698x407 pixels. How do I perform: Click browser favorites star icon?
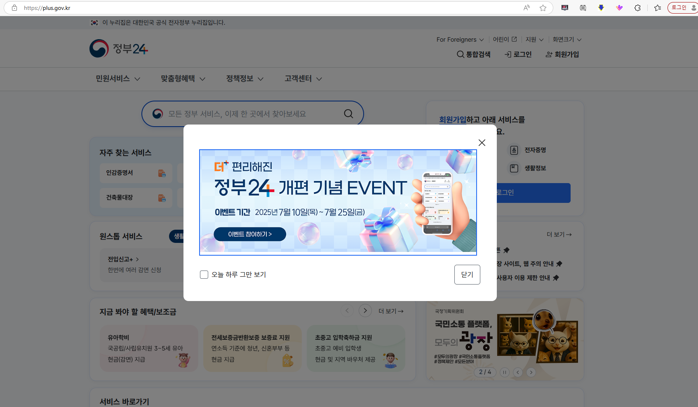click(543, 8)
